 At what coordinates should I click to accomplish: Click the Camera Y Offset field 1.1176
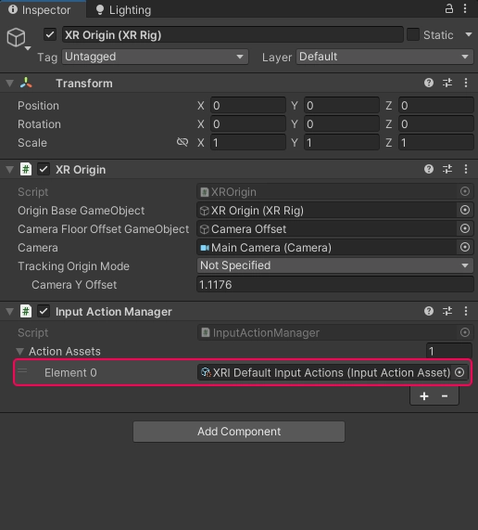335,284
